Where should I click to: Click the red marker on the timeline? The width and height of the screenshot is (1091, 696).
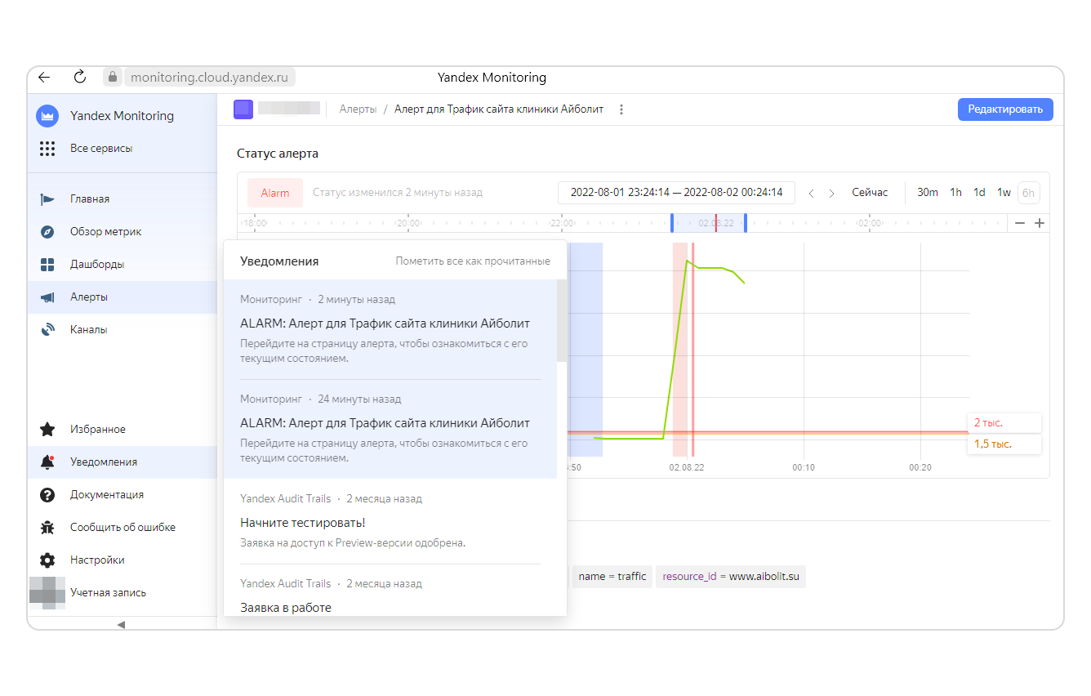(x=716, y=223)
